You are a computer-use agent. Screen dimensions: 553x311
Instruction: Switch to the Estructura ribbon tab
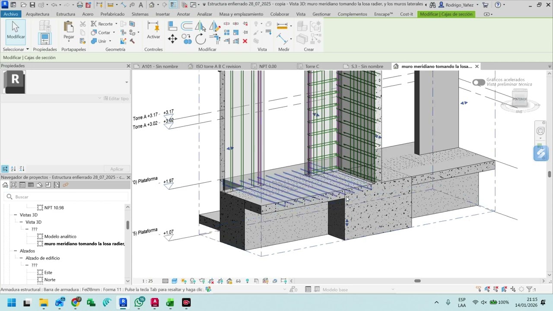click(66, 14)
